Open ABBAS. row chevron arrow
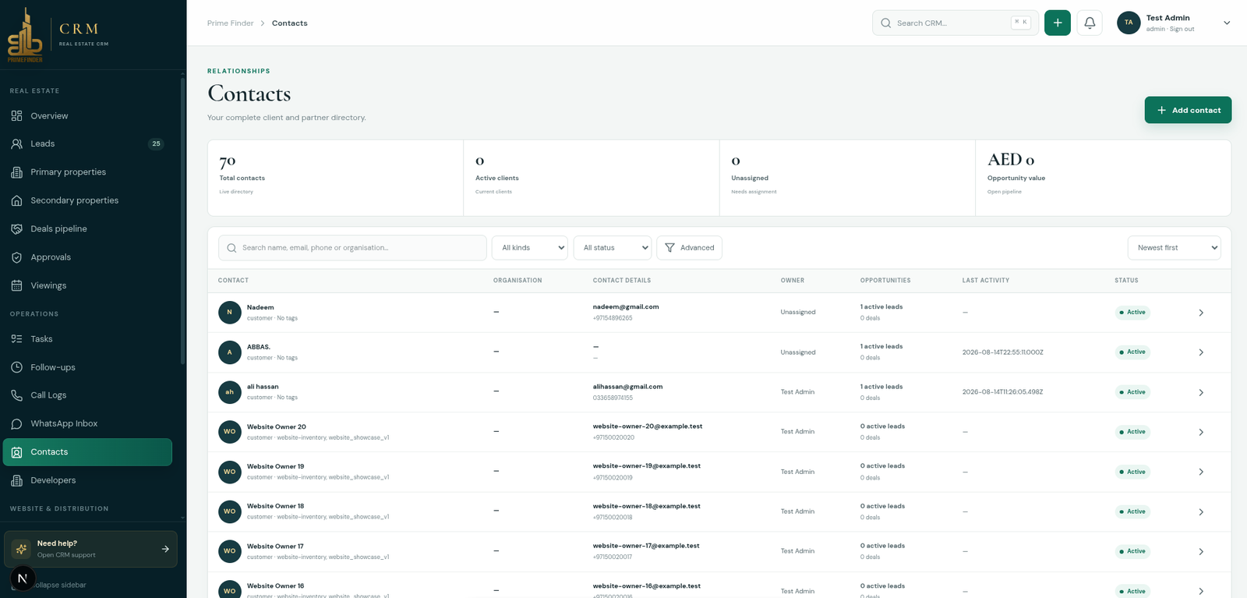 tap(1201, 352)
